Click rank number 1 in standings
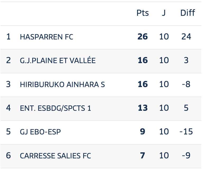Screen dimensions: 205x171 coord(8,37)
